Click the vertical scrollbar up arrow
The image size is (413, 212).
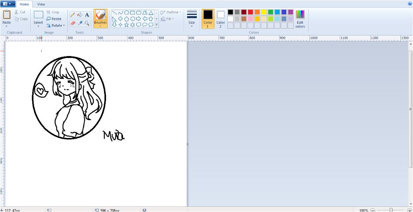pos(411,44)
